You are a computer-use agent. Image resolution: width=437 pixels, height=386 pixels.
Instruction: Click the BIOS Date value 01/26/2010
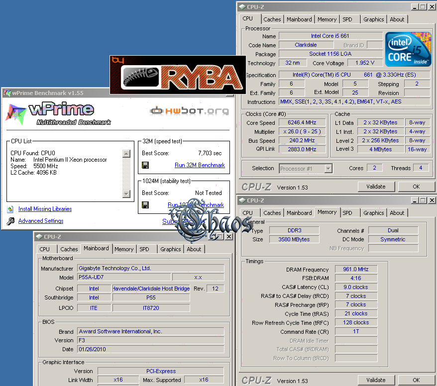click(150, 349)
